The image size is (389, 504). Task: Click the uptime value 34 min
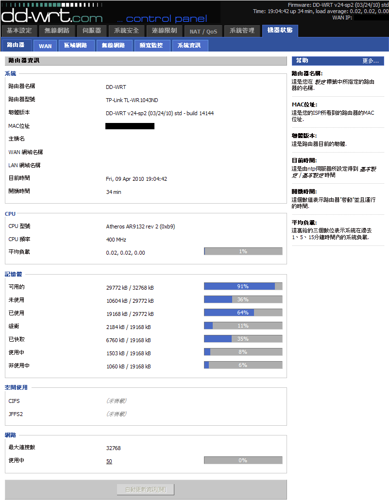coord(114,192)
